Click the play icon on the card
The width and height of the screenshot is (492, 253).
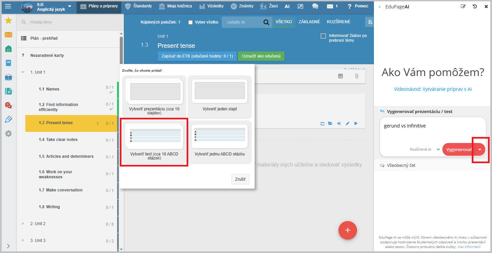356,123
